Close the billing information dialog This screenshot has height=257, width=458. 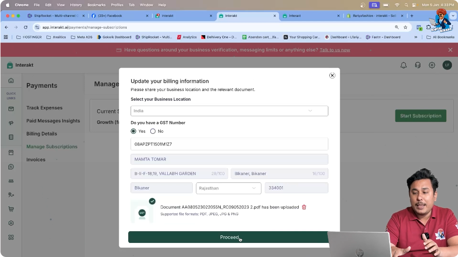[x=332, y=75]
